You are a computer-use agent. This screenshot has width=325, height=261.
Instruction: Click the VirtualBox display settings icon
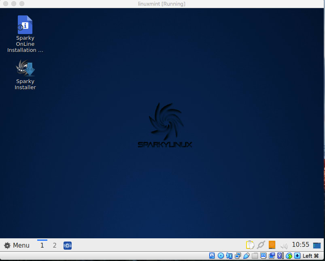263,256
